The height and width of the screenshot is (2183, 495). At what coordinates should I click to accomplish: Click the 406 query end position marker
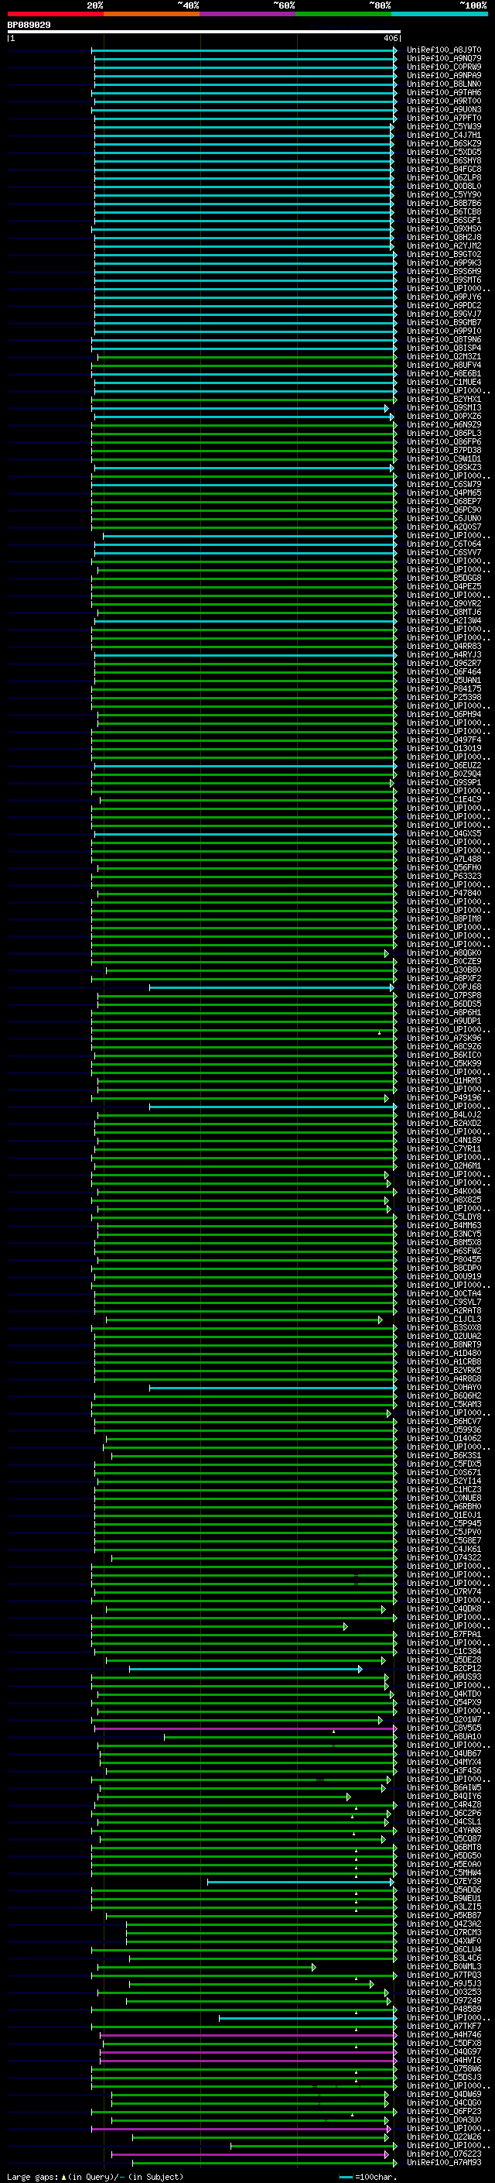390,38
